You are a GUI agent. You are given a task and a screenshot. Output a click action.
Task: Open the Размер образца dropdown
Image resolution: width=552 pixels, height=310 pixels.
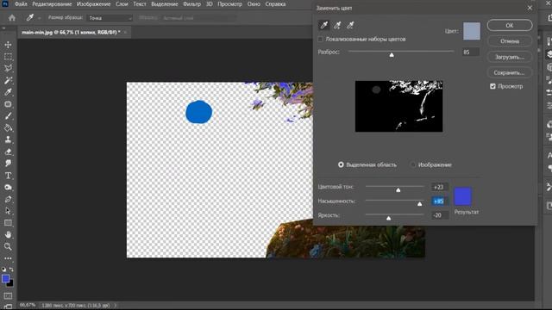(110, 18)
